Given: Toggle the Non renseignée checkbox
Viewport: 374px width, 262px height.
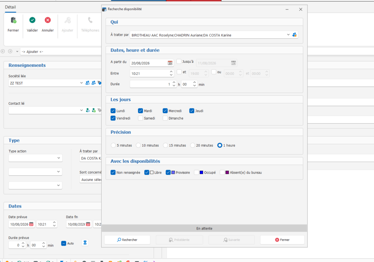Looking at the screenshot, I should point(113,172).
